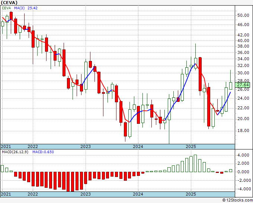Click the first green MACD bar in 2021

pos(2,168)
